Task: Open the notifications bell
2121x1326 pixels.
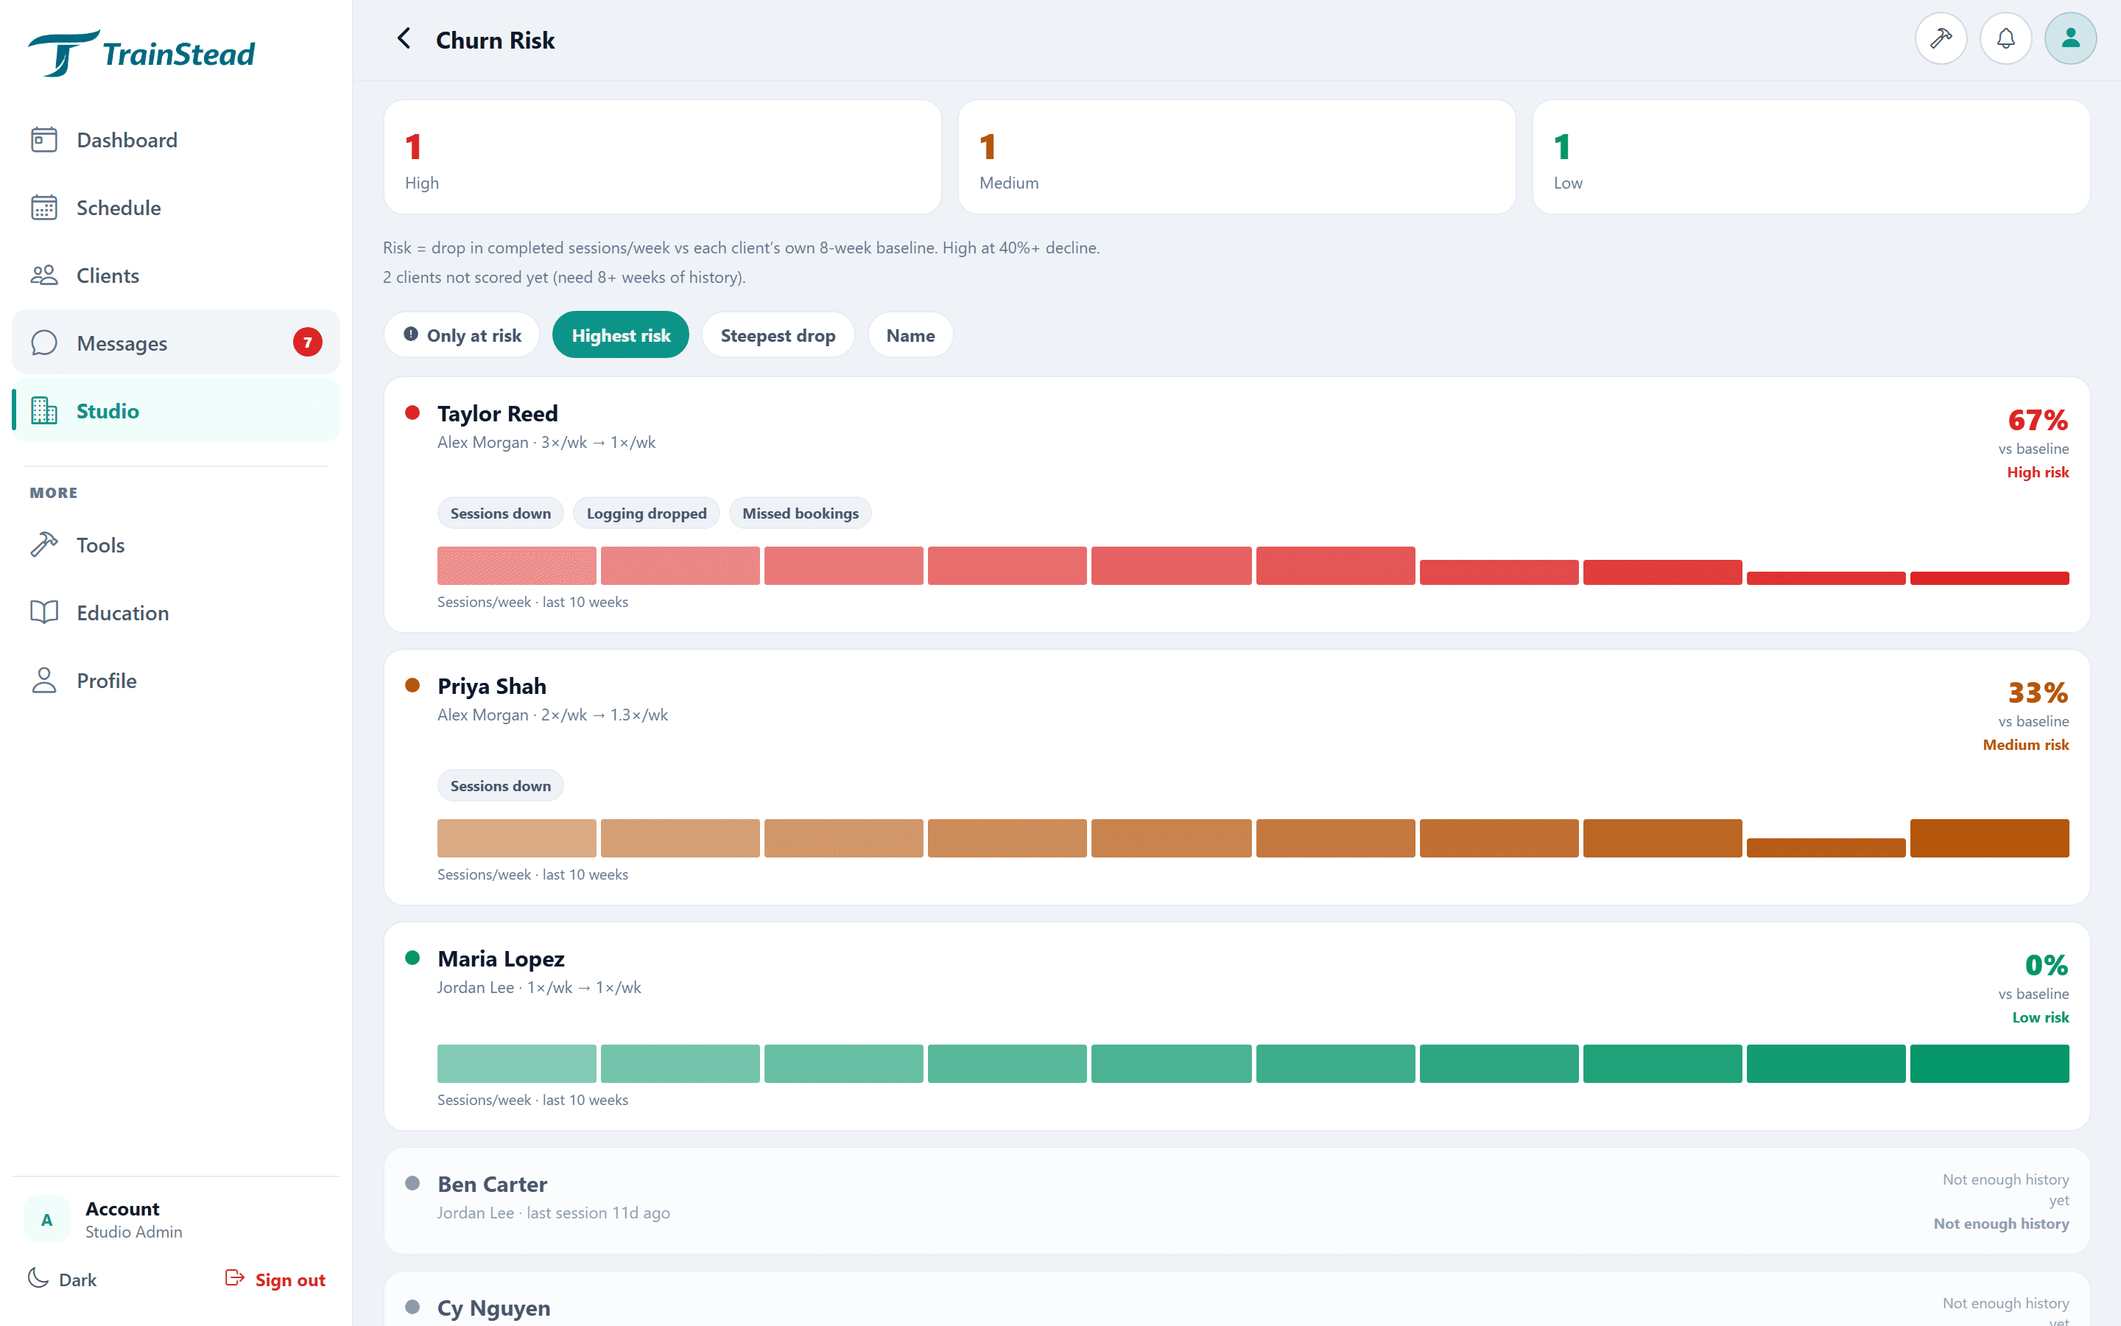Action: click(2005, 38)
